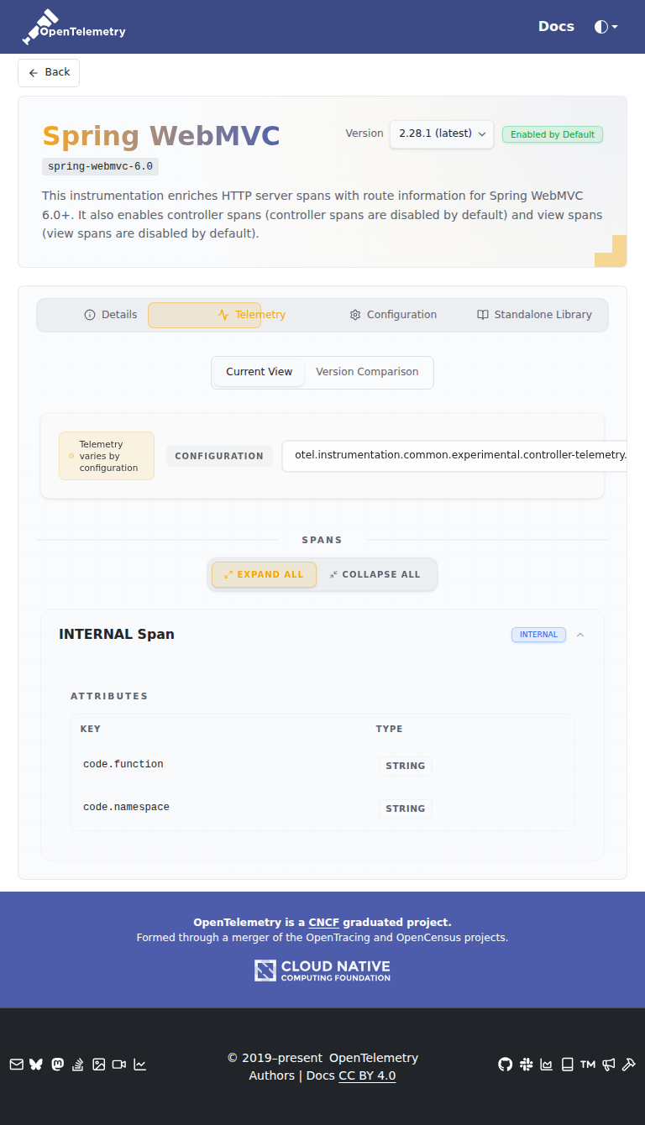This screenshot has width=645, height=1125.
Task: Click the book icon on Standalone Library tab
Action: (x=483, y=315)
